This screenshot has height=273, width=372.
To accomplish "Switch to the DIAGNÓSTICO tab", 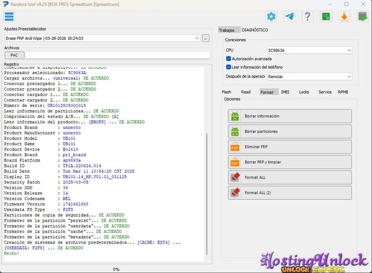I will point(255,30).
